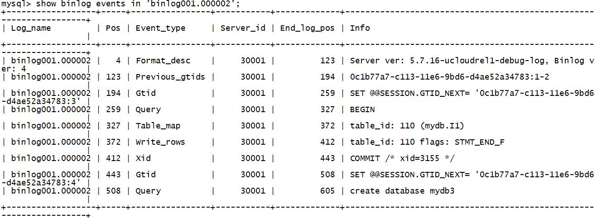
Task: Select the Event_type column header
Action: click(x=160, y=28)
